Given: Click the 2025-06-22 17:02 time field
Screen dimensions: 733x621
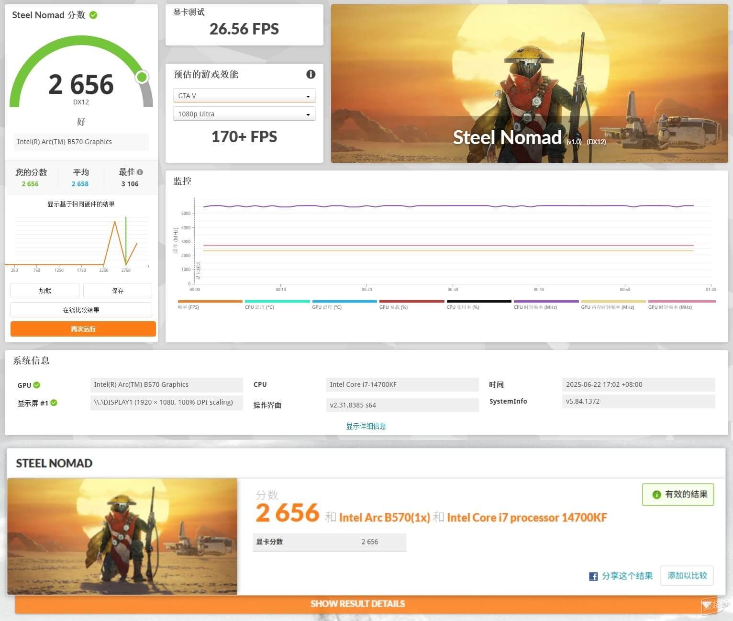Looking at the screenshot, I should pyautogui.click(x=638, y=384).
